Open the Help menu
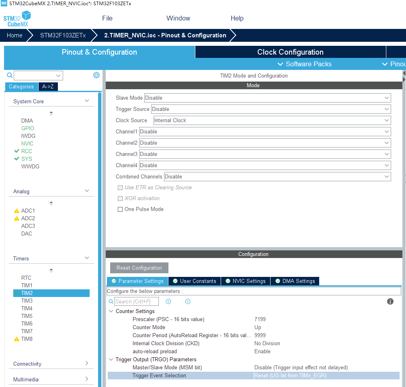406x387 pixels. coord(237,18)
